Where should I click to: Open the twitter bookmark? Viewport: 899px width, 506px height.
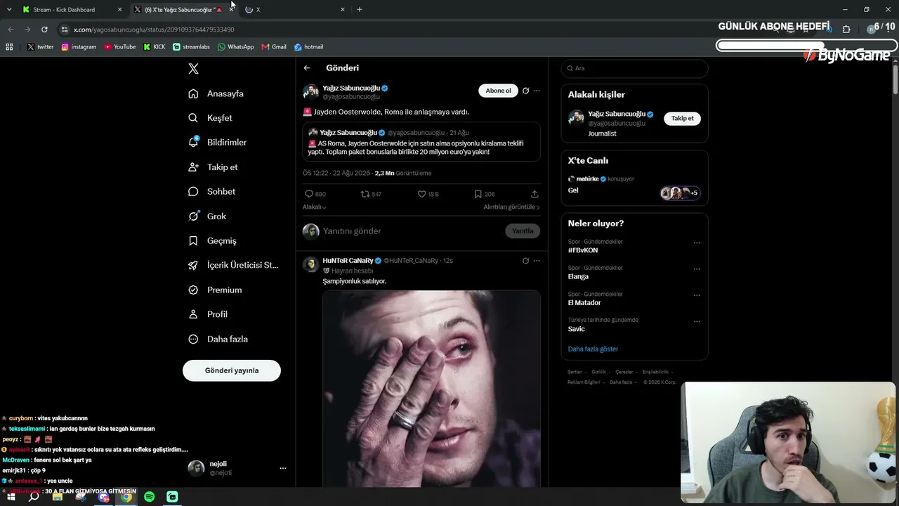(41, 47)
